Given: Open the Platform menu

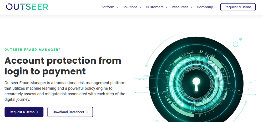Looking at the screenshot, I should coord(107,7).
